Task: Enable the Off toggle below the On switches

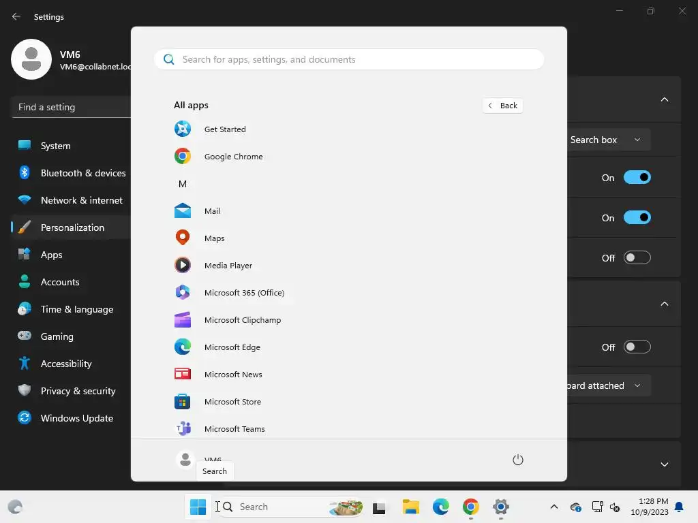Action: 637,257
